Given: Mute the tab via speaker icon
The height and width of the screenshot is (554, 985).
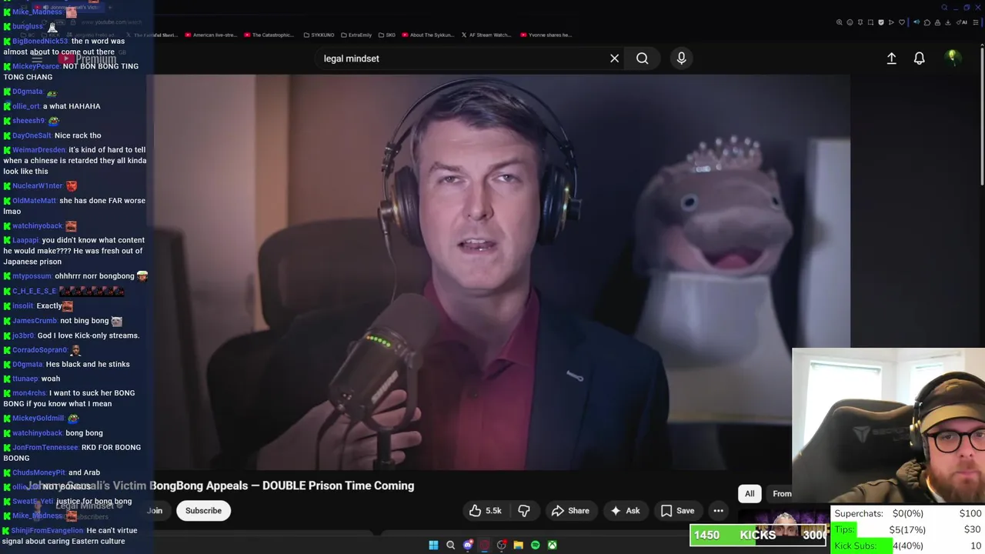Looking at the screenshot, I should pos(917,22).
